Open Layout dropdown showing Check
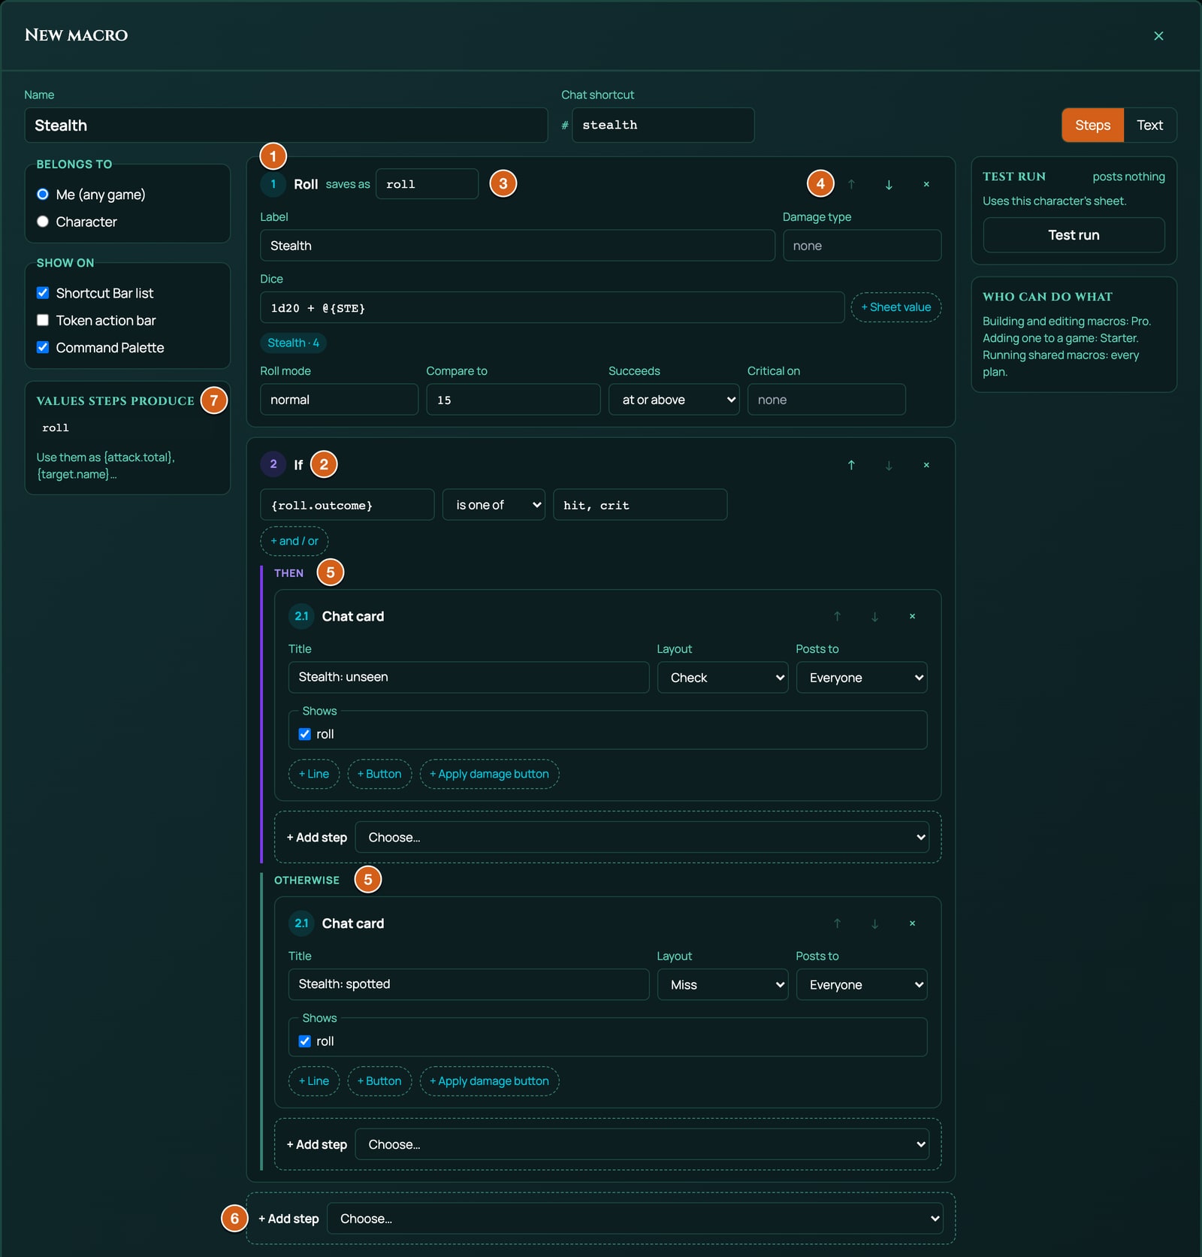 723,678
